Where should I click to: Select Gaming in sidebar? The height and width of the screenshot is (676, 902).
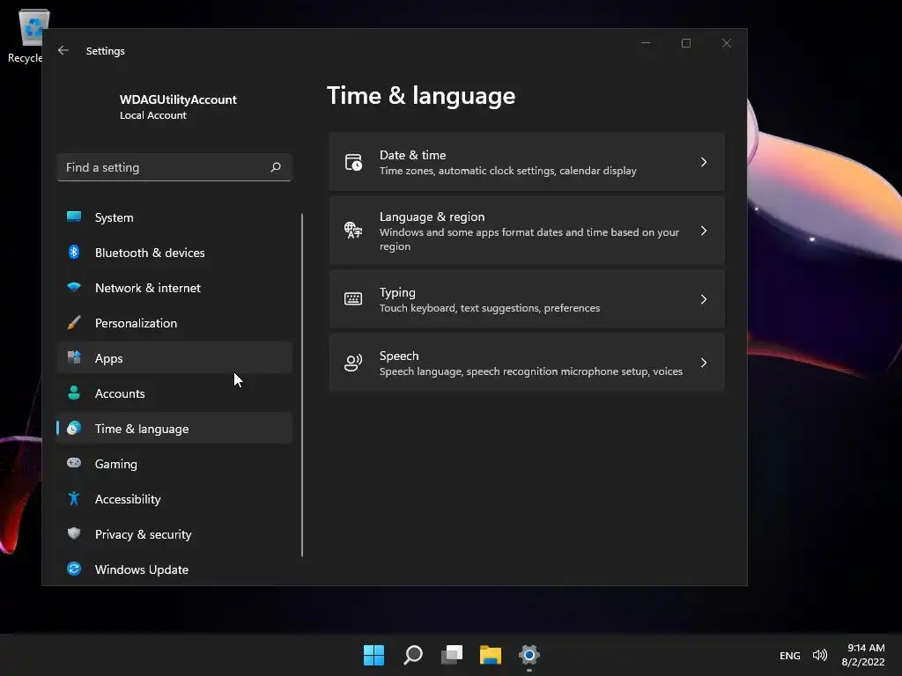(174, 464)
